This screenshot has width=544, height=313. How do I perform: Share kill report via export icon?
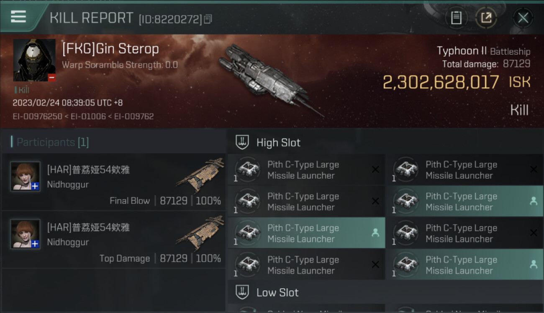486,18
